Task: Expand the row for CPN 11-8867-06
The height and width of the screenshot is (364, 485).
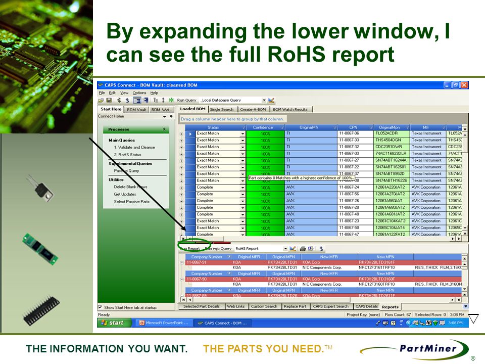Action: [x=181, y=134]
